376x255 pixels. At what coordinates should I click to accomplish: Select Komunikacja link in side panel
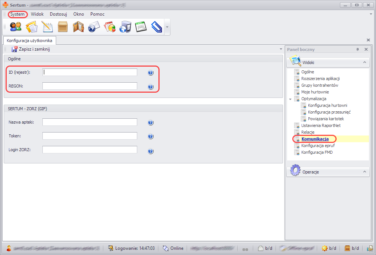pos(315,139)
